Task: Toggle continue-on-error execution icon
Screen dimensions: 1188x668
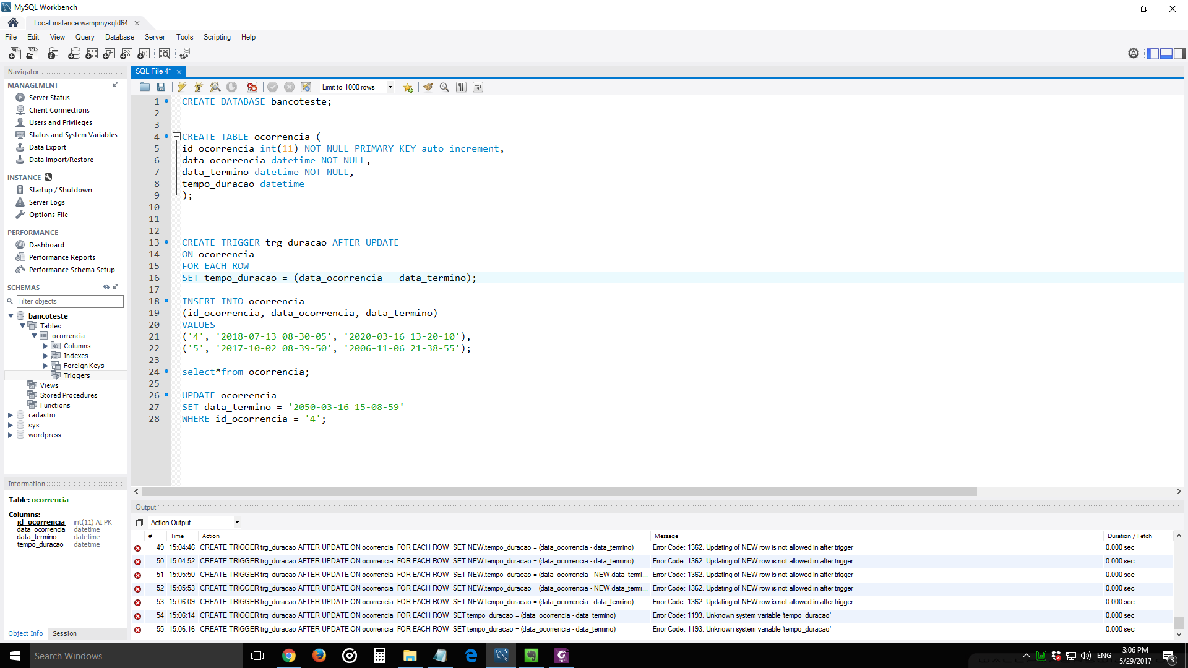Action: (252, 87)
